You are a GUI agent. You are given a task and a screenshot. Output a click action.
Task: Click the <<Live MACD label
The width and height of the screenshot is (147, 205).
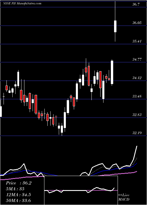click(x=124, y=197)
